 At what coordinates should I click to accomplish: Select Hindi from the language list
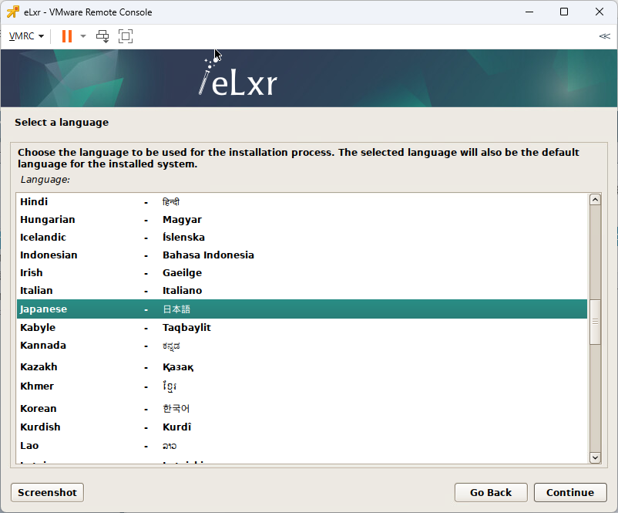click(302, 201)
